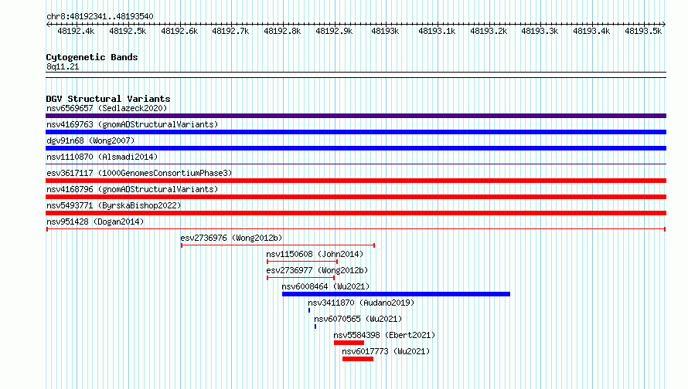The height and width of the screenshot is (389, 688).
Task: Click ruler tick 48192.4k
Action: click(76, 31)
